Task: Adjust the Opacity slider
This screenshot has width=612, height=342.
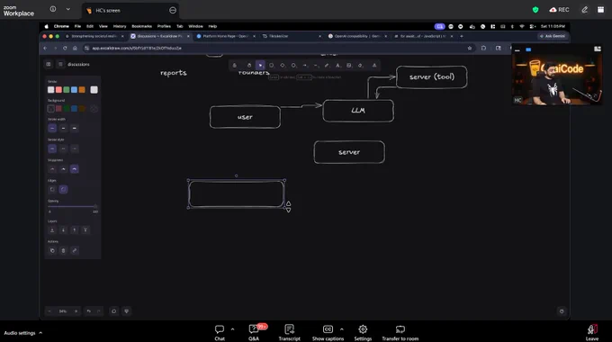Action: (73, 206)
